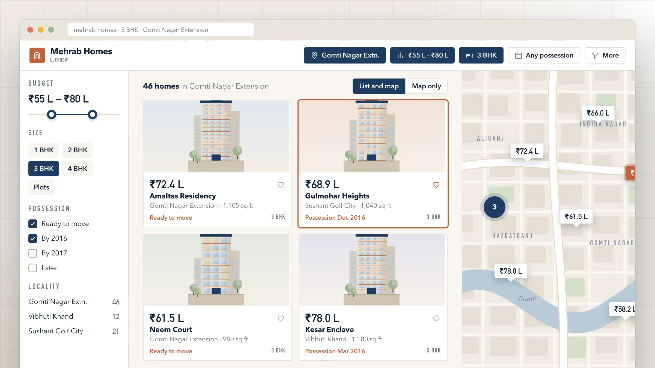Click the location pin icon in Gomti Nagar Extn. chip
The image size is (655, 368).
coord(314,55)
